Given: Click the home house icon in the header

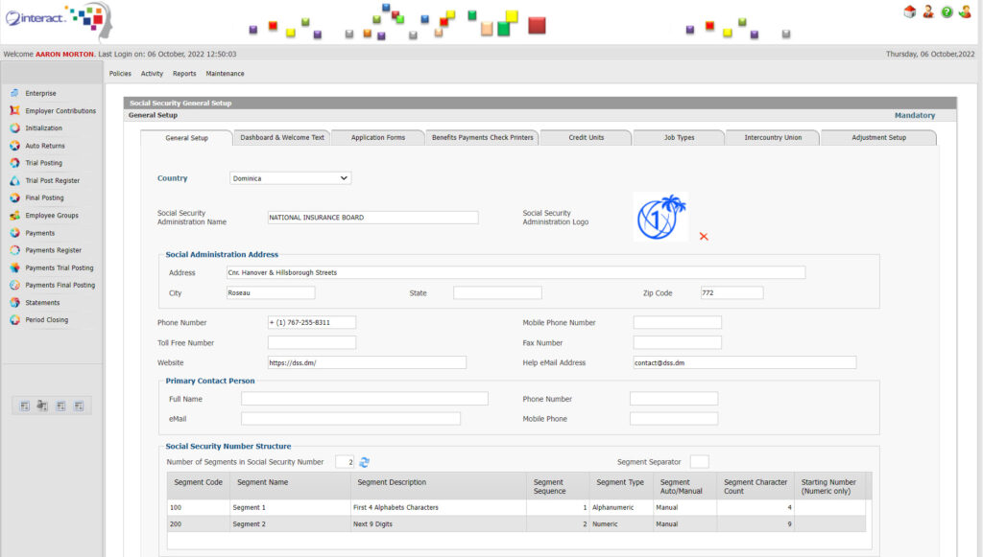Looking at the screenshot, I should tap(910, 12).
